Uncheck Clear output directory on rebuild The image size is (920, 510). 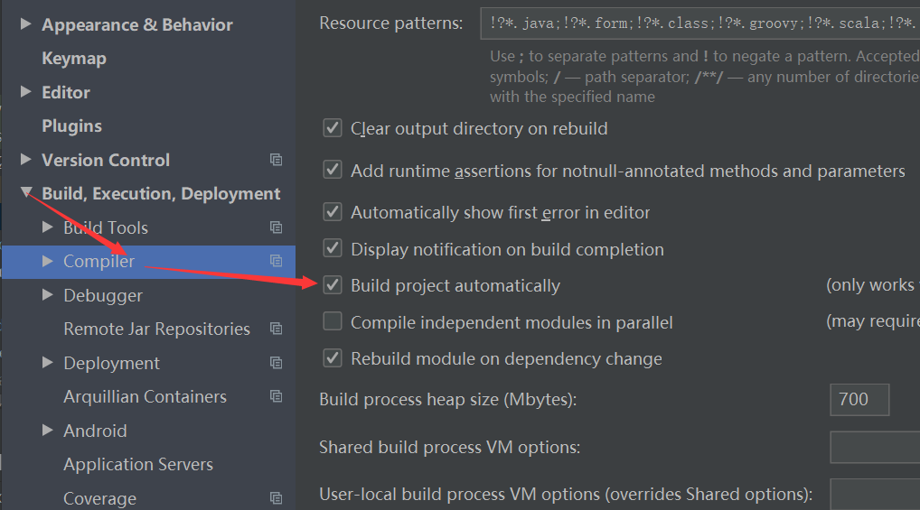coord(333,128)
